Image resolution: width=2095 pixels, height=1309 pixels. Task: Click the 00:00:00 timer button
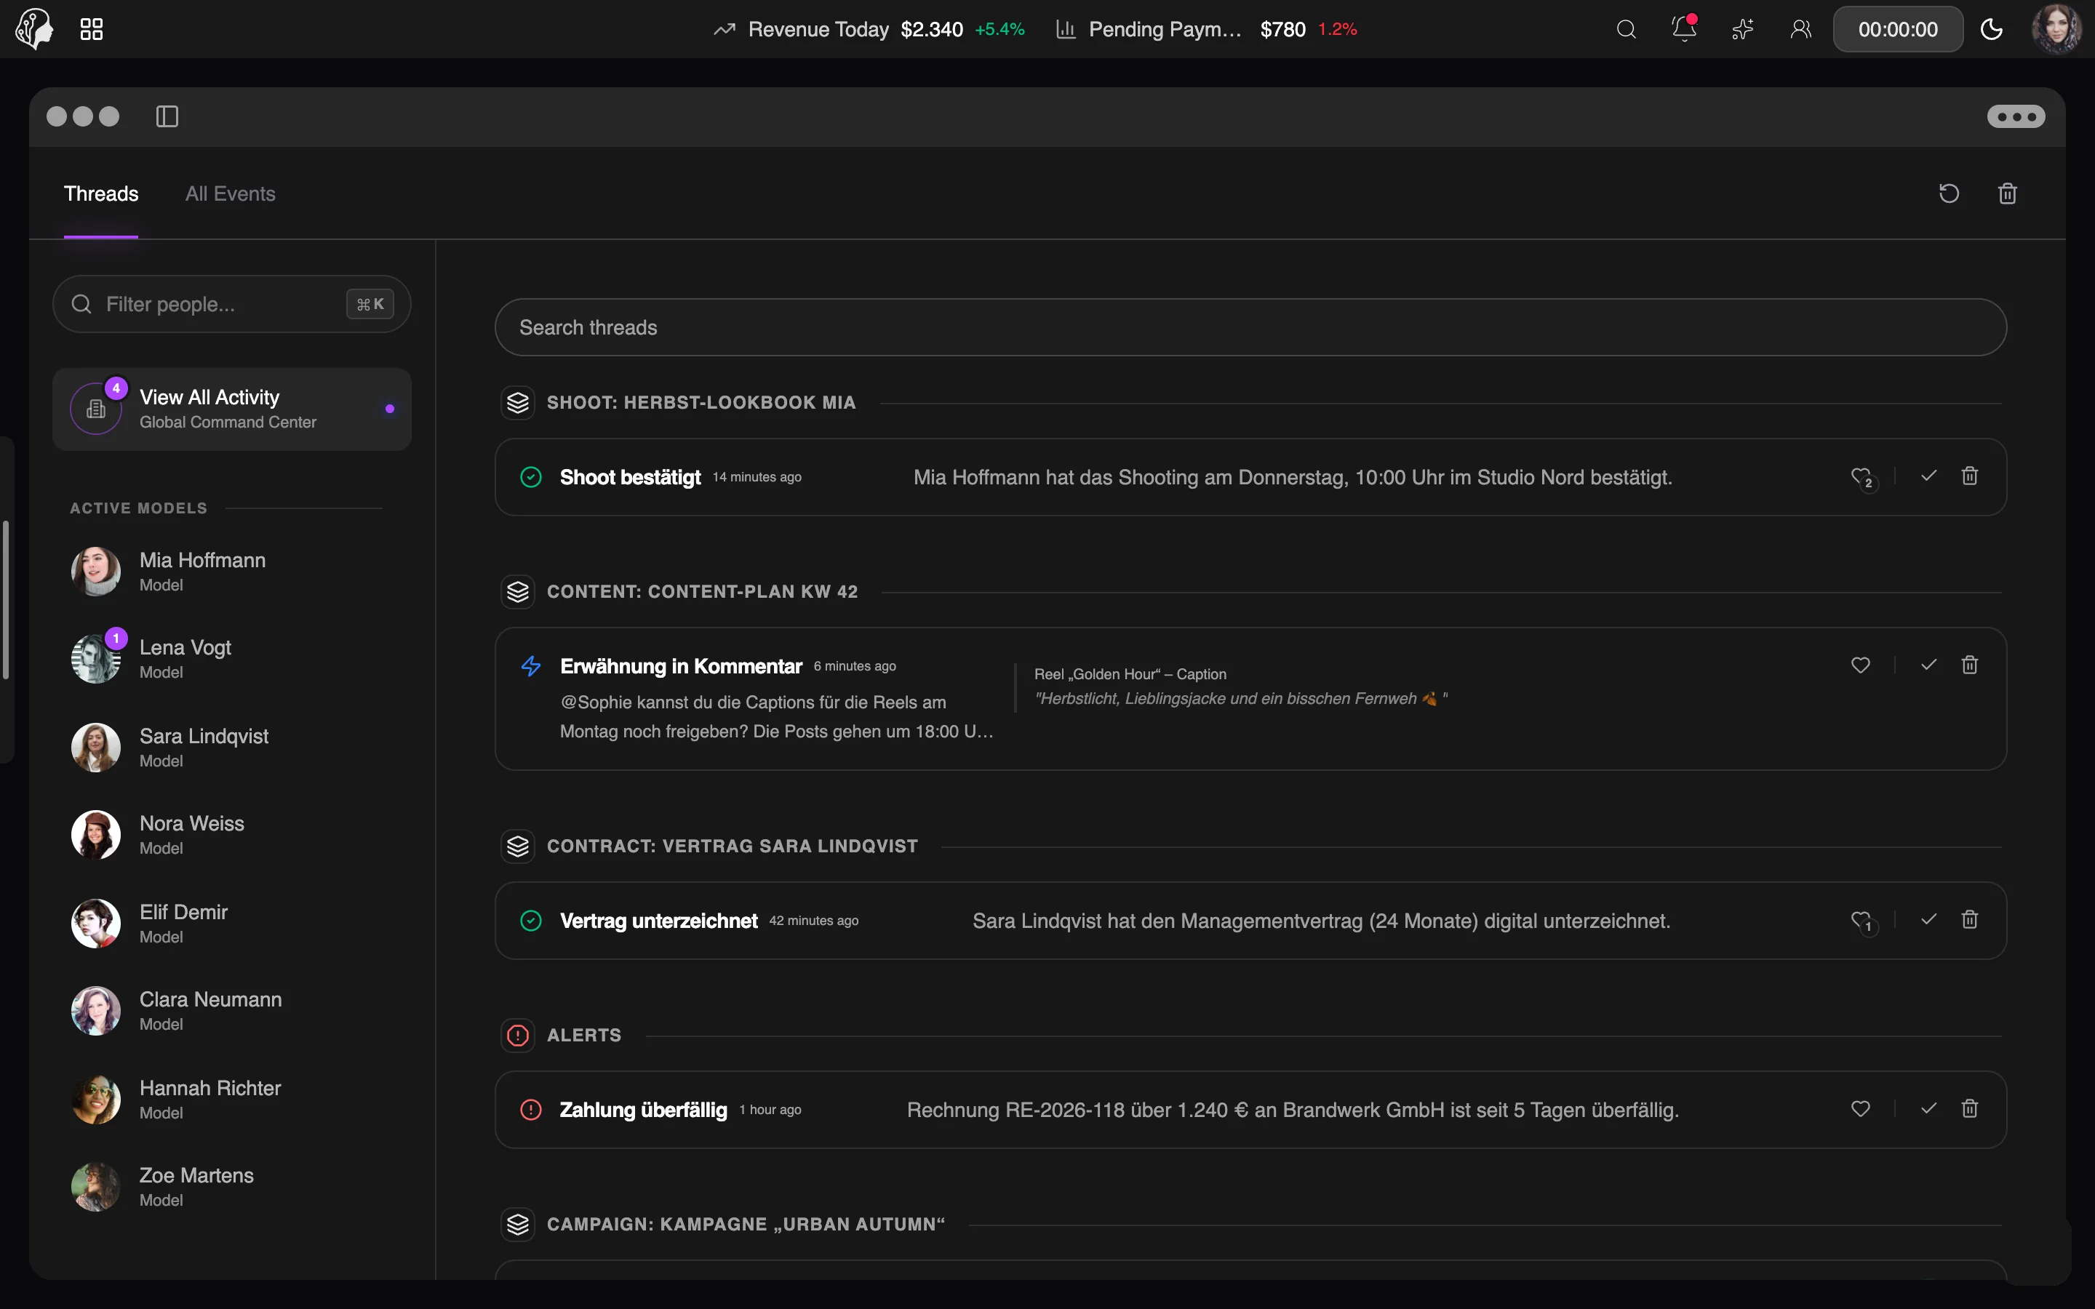pos(1898,29)
